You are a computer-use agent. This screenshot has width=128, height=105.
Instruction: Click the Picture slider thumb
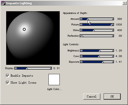(x=111, y=25)
